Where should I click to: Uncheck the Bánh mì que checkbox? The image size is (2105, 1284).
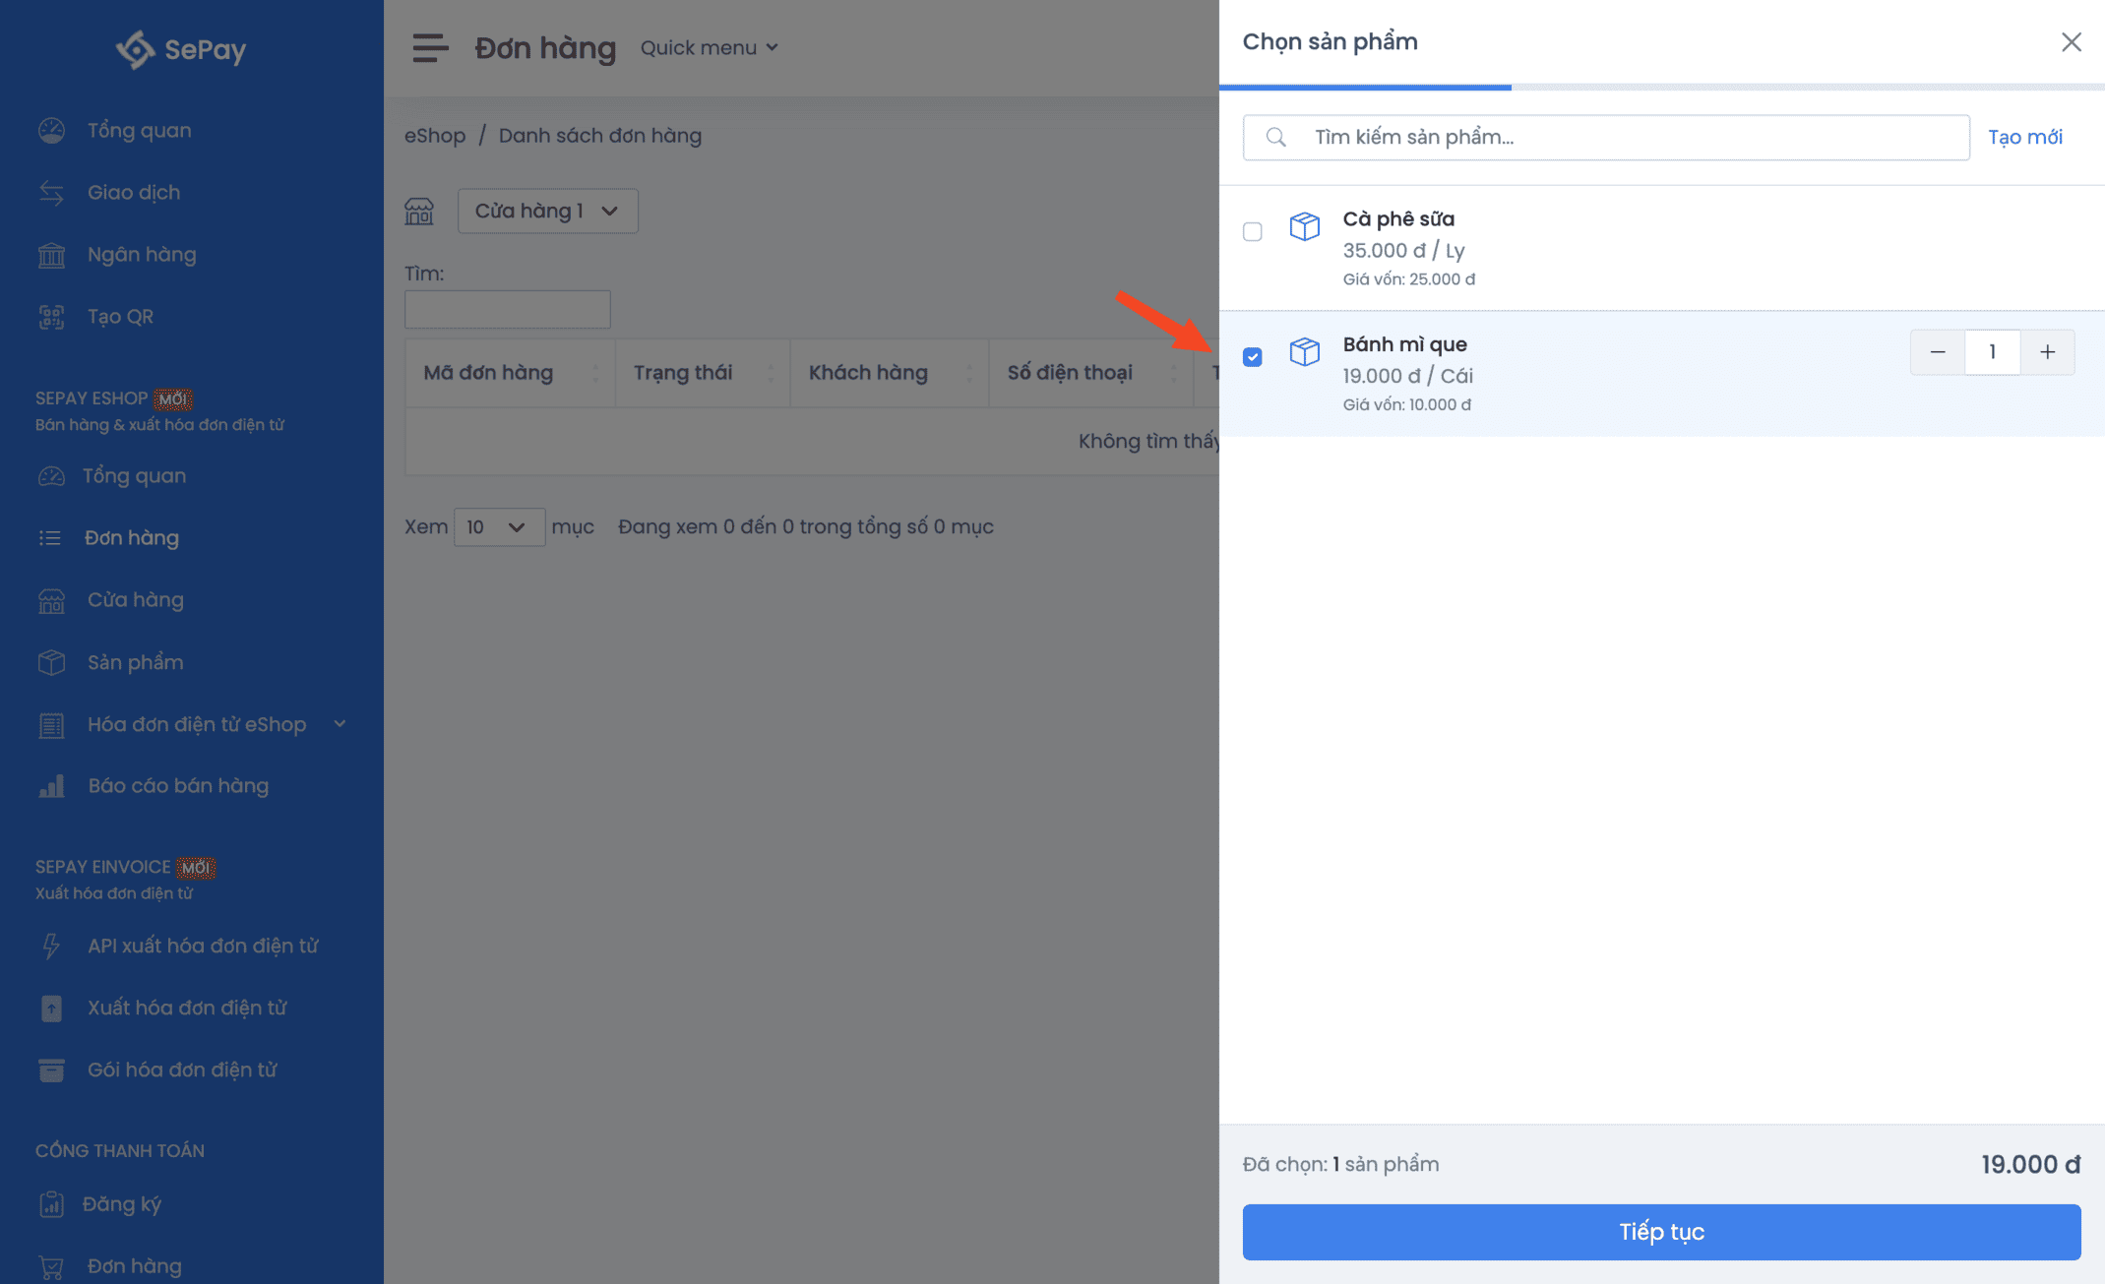click(1252, 356)
